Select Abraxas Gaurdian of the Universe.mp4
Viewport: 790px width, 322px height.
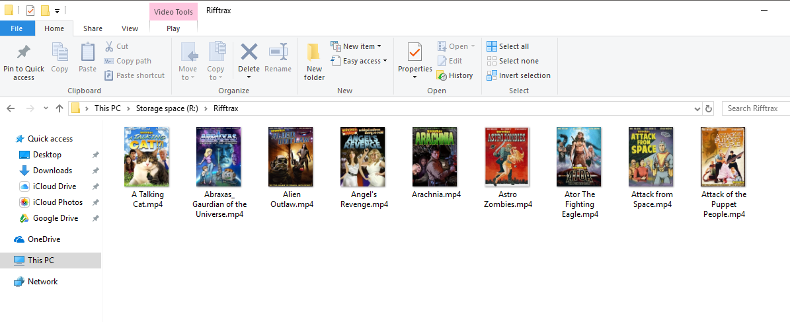[x=219, y=157]
